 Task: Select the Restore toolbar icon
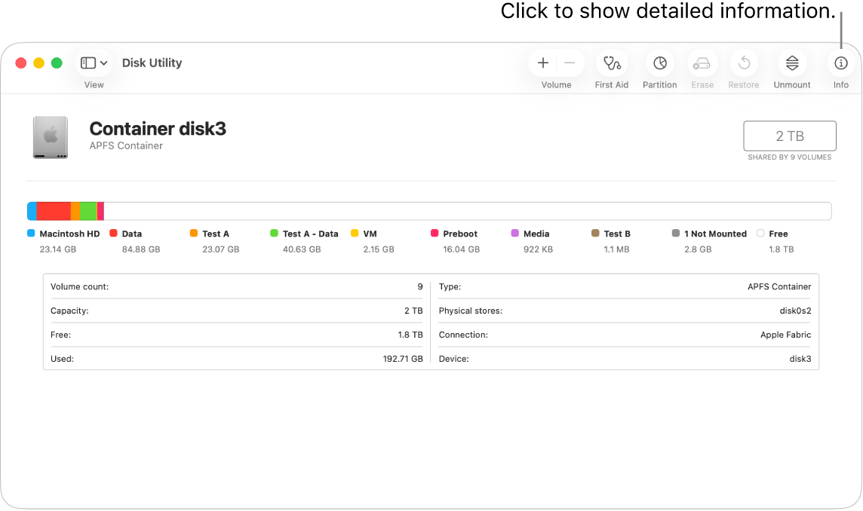click(743, 63)
